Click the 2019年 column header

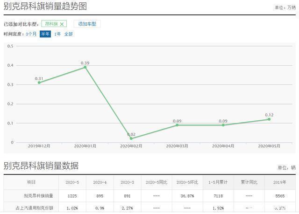[x=280, y=182]
